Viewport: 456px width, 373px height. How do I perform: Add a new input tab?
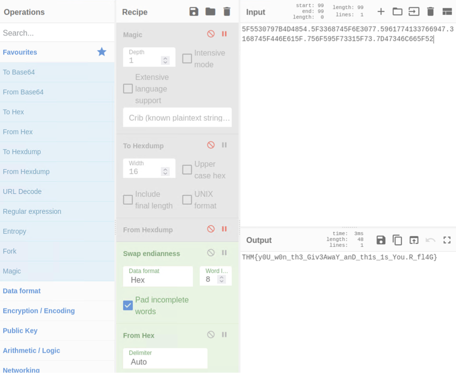click(x=381, y=12)
